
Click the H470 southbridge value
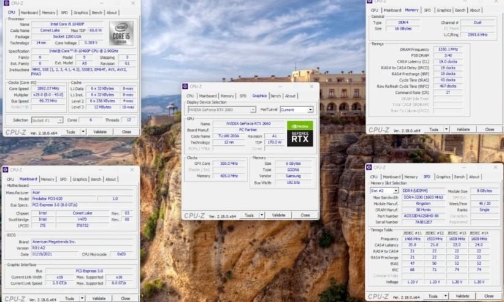click(82, 219)
